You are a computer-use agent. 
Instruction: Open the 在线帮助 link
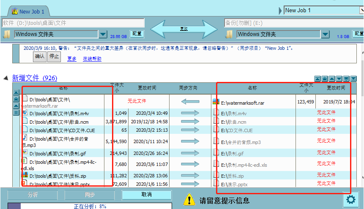coord(92,59)
